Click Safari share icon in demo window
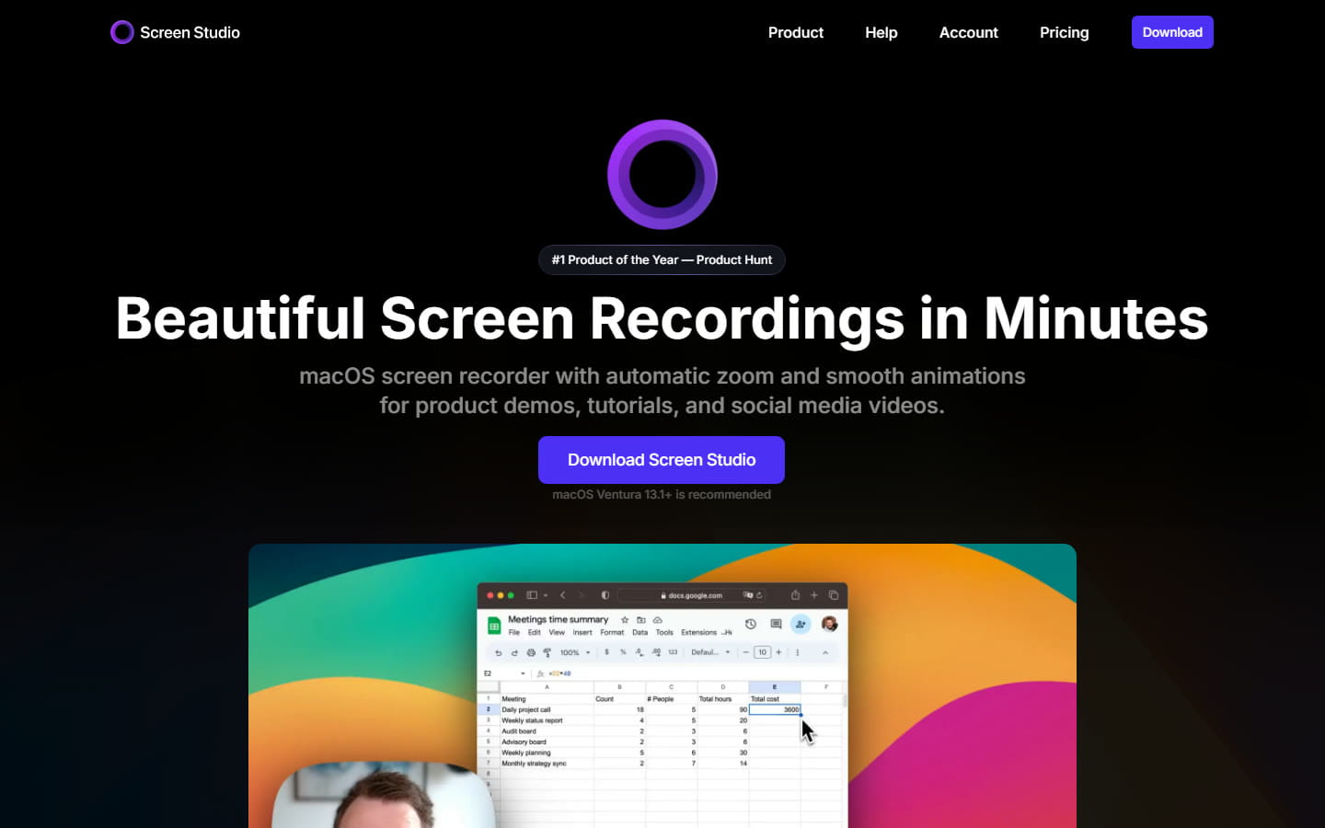The image size is (1325, 828). (795, 595)
